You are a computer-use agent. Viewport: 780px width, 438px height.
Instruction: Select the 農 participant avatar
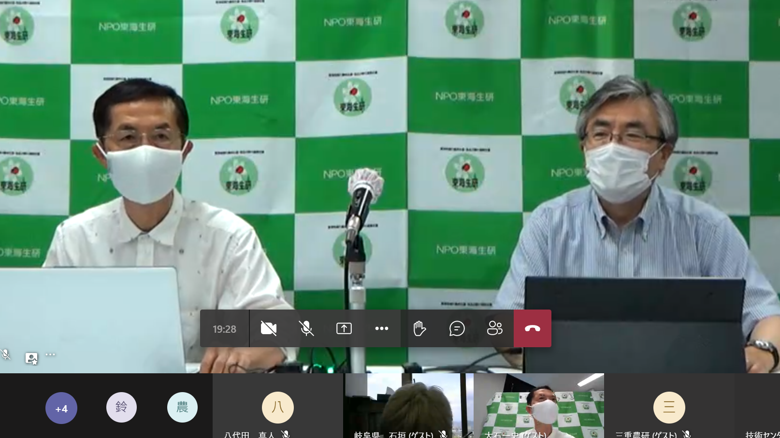tap(182, 407)
